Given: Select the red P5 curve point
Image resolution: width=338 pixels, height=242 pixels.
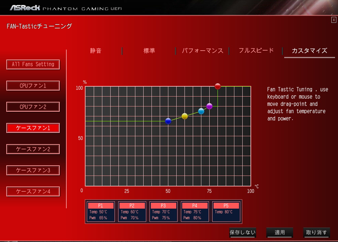Looking at the screenshot, I should (x=218, y=86).
